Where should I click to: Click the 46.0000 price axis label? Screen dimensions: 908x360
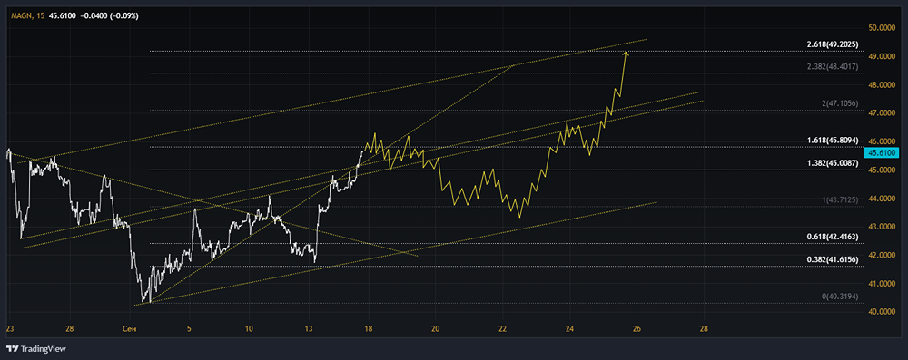[x=883, y=141]
